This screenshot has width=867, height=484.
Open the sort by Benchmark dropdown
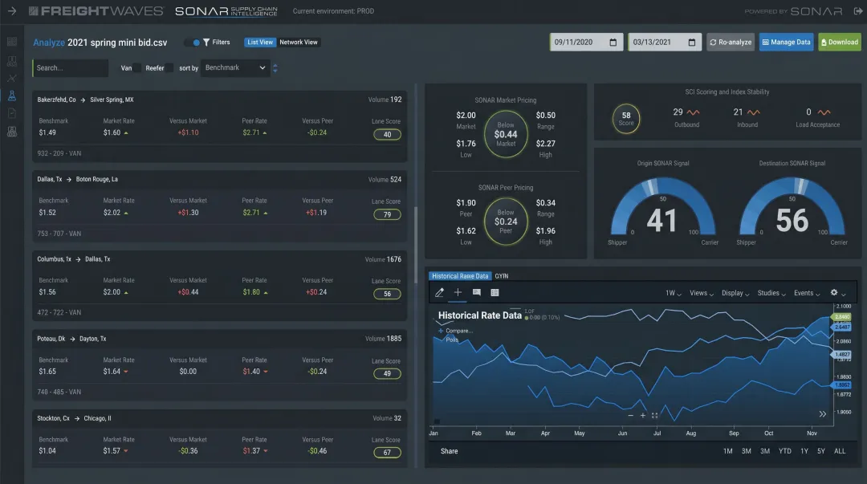point(235,67)
